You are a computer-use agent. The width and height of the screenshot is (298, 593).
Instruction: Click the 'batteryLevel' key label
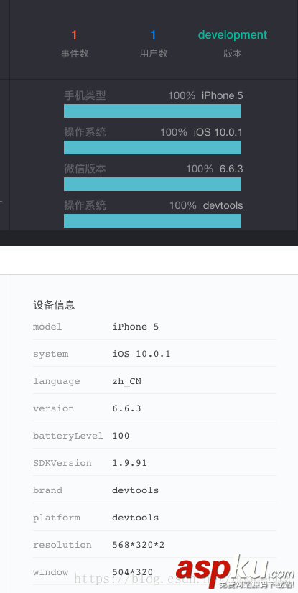click(68, 436)
